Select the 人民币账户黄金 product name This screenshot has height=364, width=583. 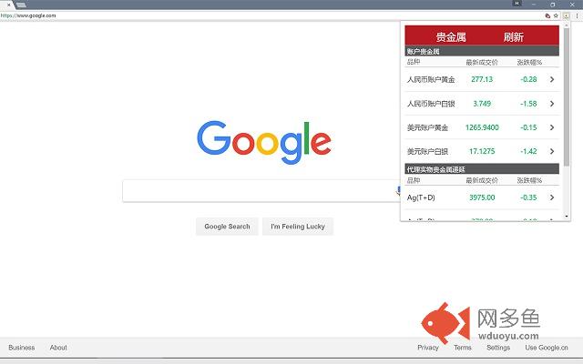[x=431, y=79]
